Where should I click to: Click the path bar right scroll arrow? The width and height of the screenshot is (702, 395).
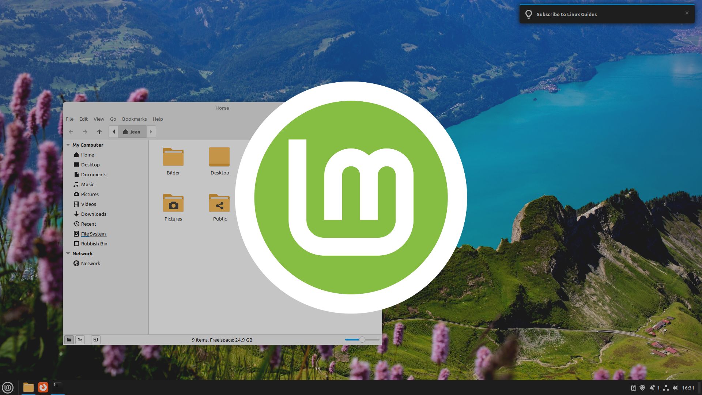151,132
